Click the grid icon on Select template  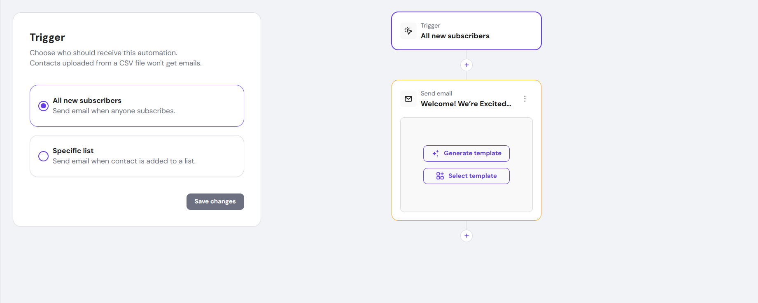click(x=440, y=176)
